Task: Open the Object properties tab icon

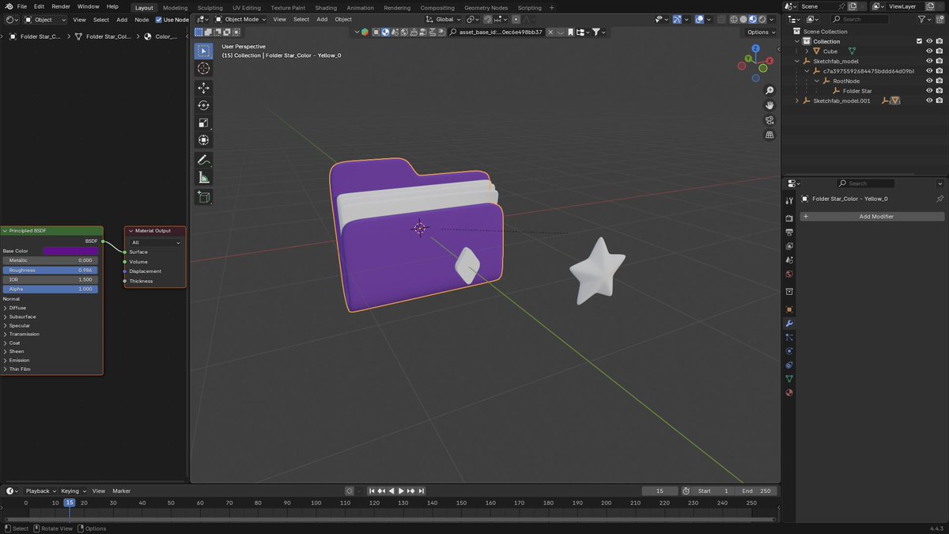Action: [x=789, y=309]
